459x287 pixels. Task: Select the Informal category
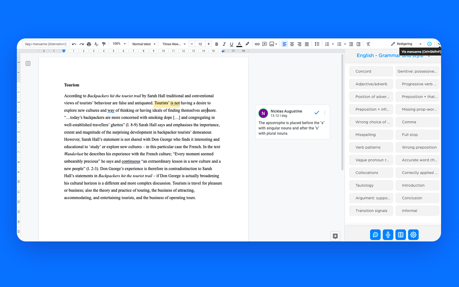418,211
